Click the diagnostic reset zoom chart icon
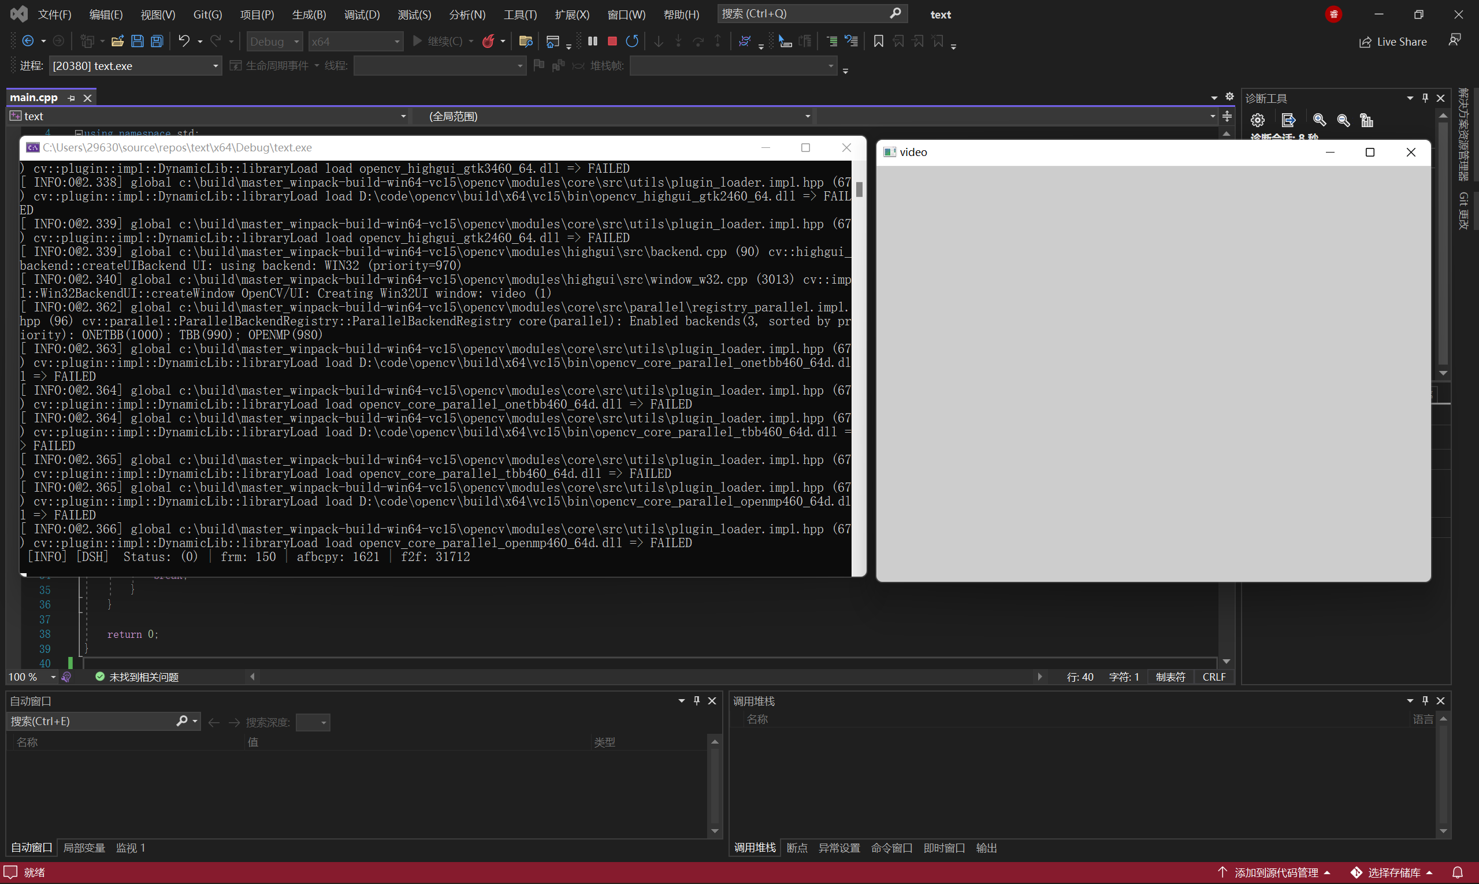 point(1366,120)
